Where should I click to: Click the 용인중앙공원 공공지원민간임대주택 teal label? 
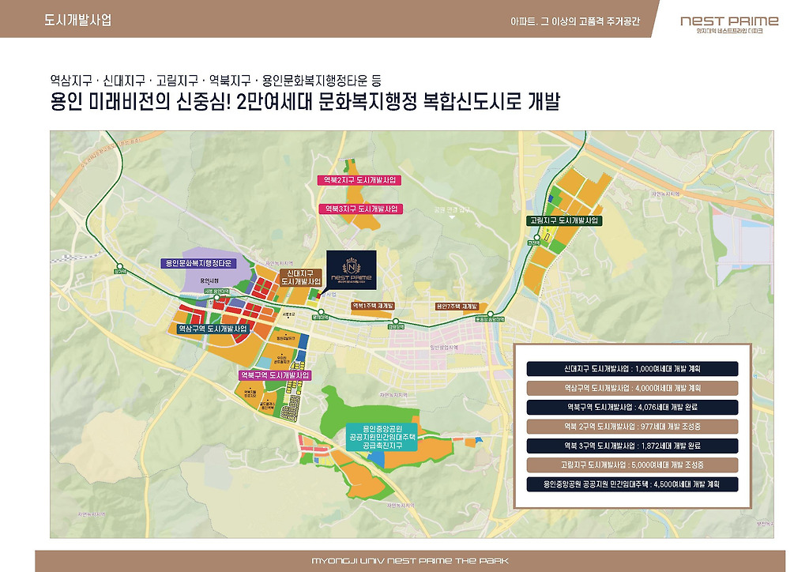[382, 437]
